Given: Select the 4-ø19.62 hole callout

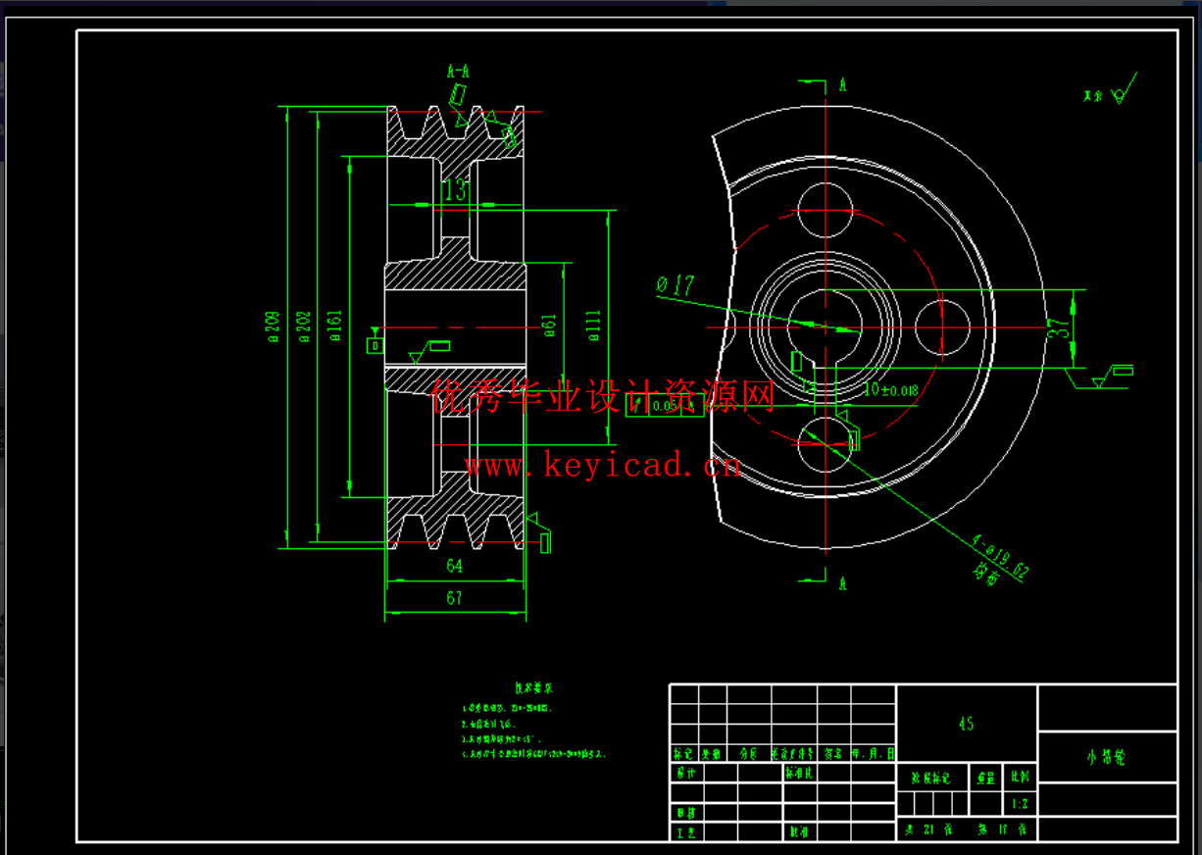Looking at the screenshot, I should coord(998,556).
